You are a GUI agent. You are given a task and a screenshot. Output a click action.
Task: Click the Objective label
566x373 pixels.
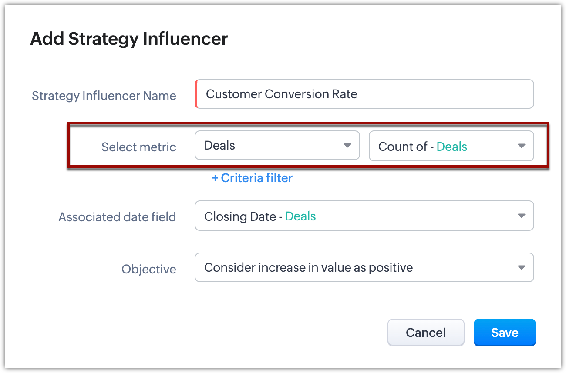[149, 269]
